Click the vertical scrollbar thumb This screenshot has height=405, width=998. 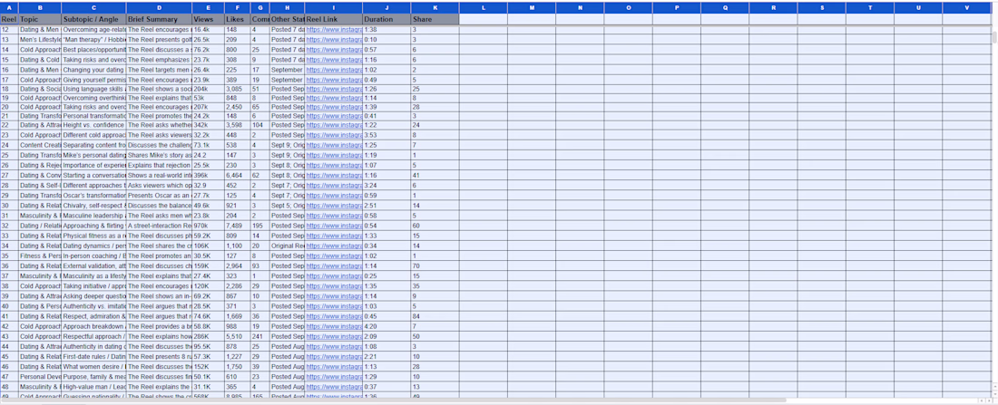(x=993, y=37)
